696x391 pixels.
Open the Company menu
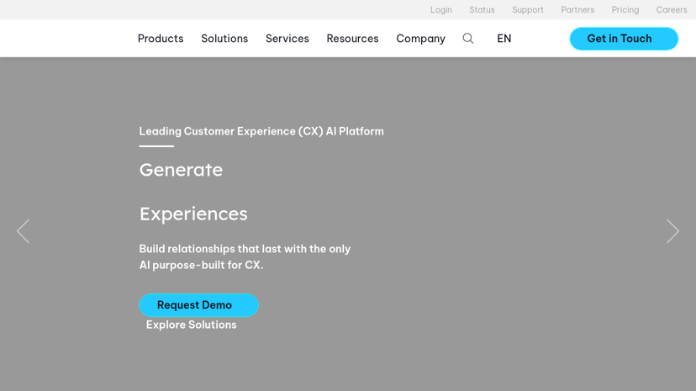[x=420, y=39]
